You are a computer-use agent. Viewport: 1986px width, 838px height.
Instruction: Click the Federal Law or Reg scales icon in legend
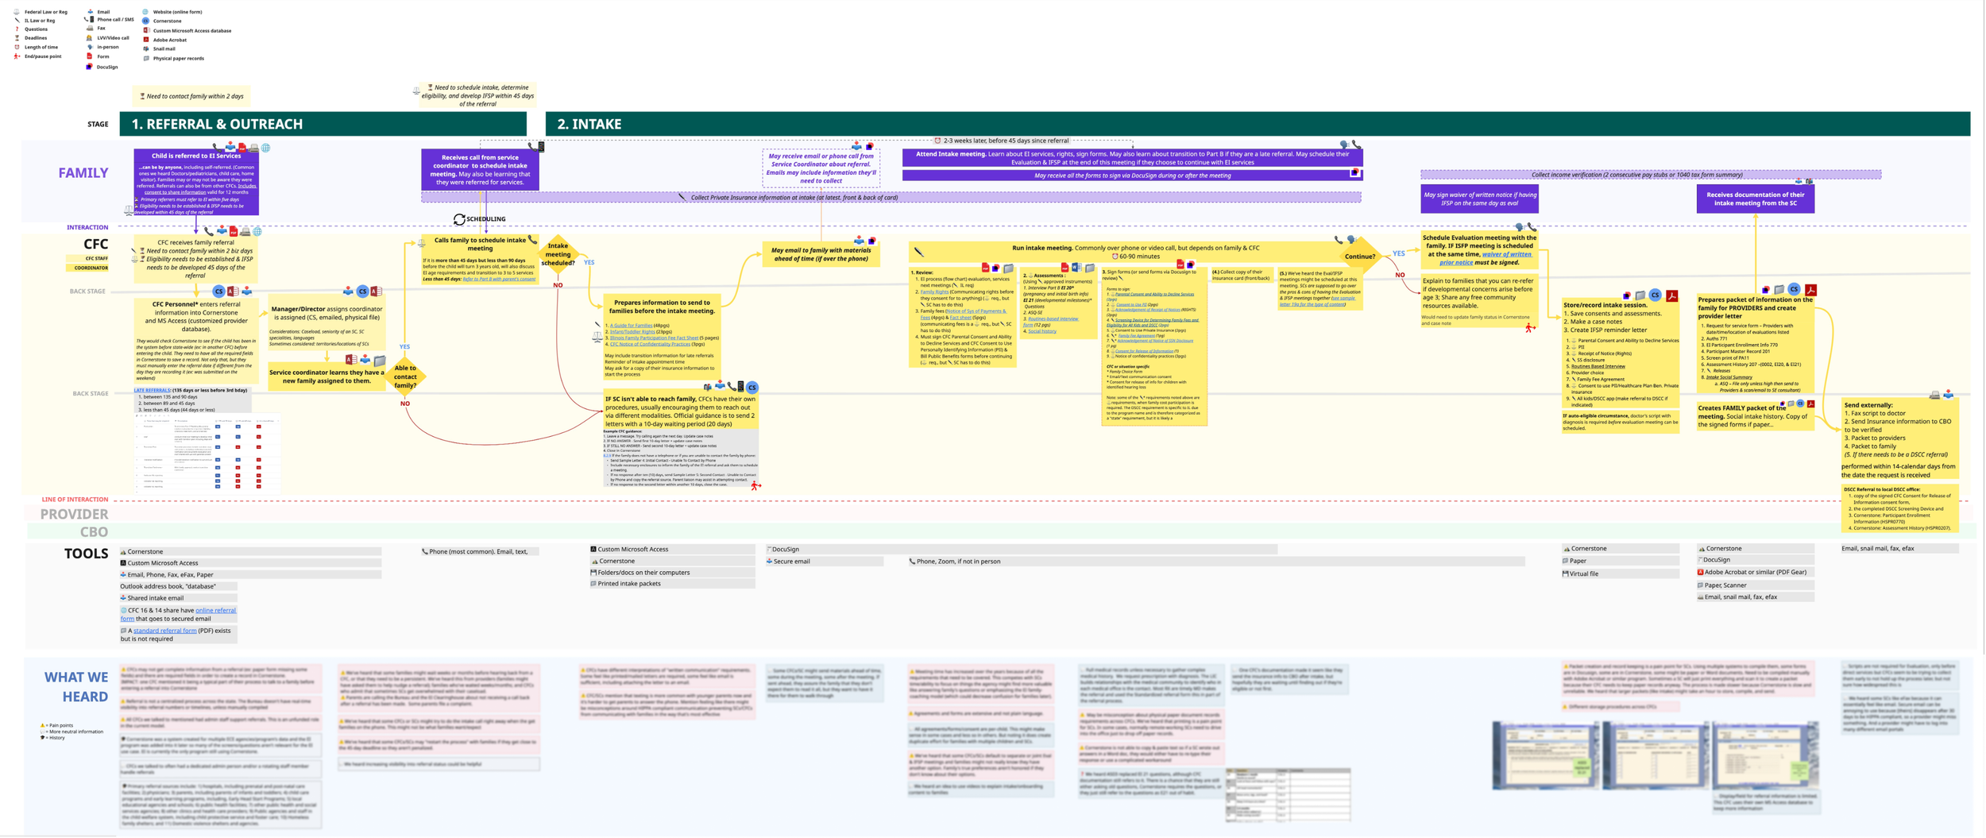pyautogui.click(x=17, y=12)
